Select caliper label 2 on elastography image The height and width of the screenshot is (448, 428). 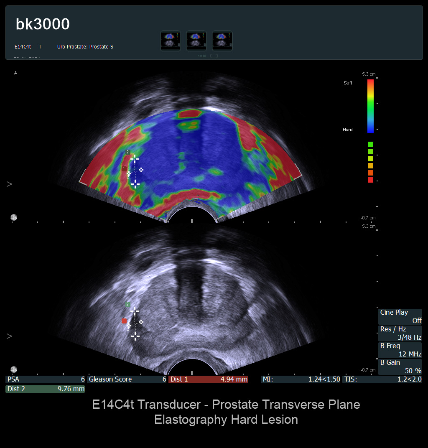pyautogui.click(x=127, y=152)
